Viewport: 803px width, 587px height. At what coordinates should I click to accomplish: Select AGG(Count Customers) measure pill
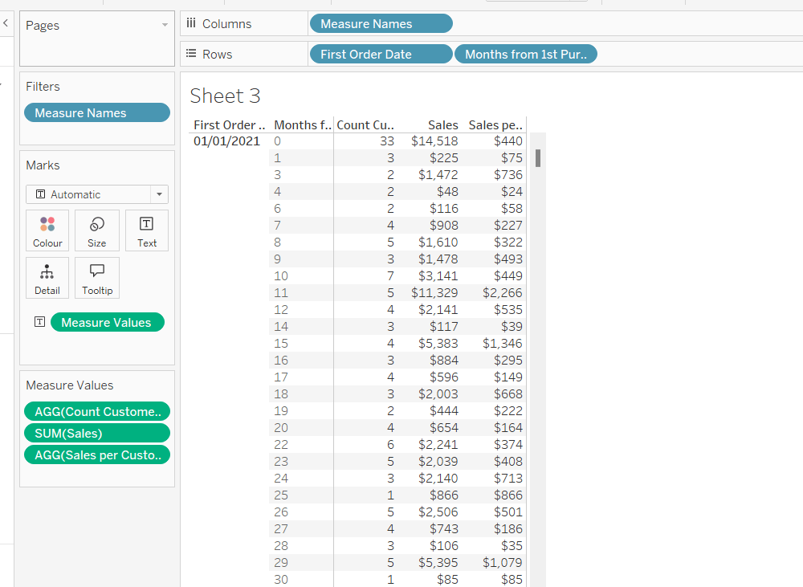coord(96,412)
